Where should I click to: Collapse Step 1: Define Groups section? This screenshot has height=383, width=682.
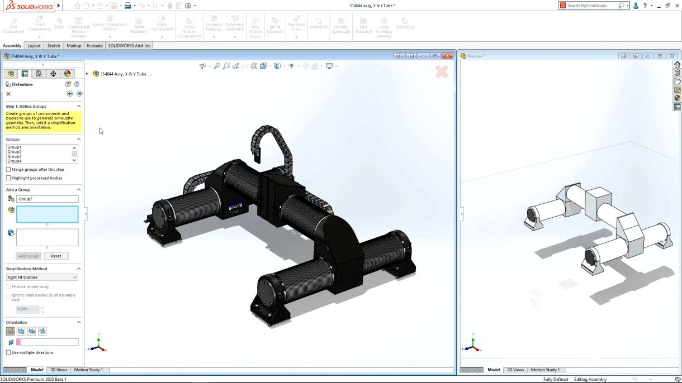(x=79, y=106)
